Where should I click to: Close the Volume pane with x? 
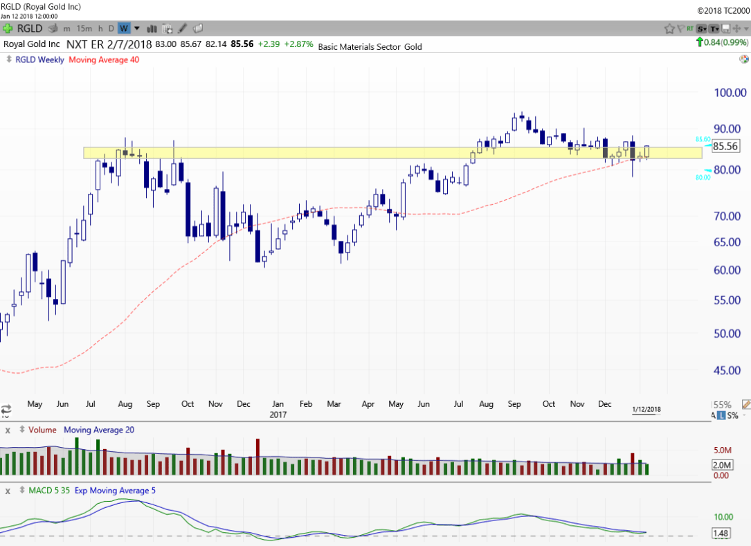[8, 430]
